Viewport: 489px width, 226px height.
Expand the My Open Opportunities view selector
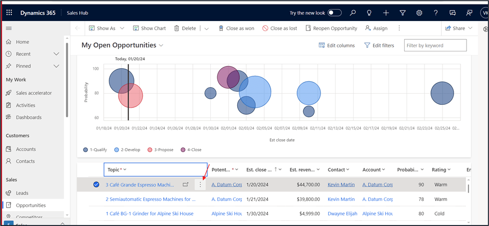coord(161,45)
